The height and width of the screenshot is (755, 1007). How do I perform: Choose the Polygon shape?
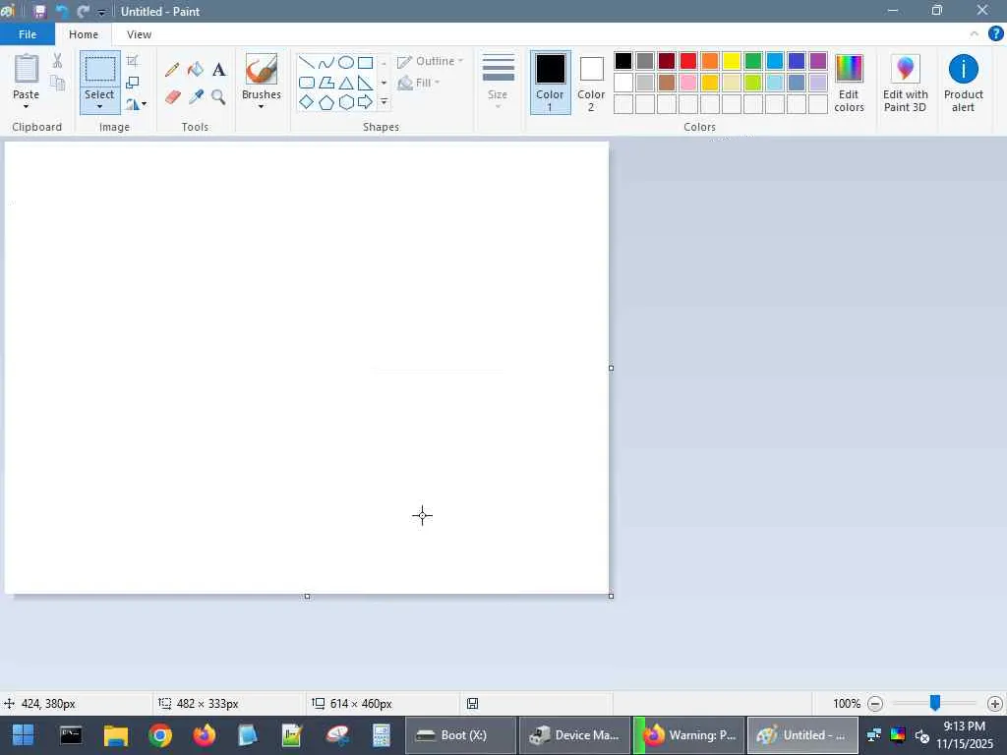tap(326, 83)
